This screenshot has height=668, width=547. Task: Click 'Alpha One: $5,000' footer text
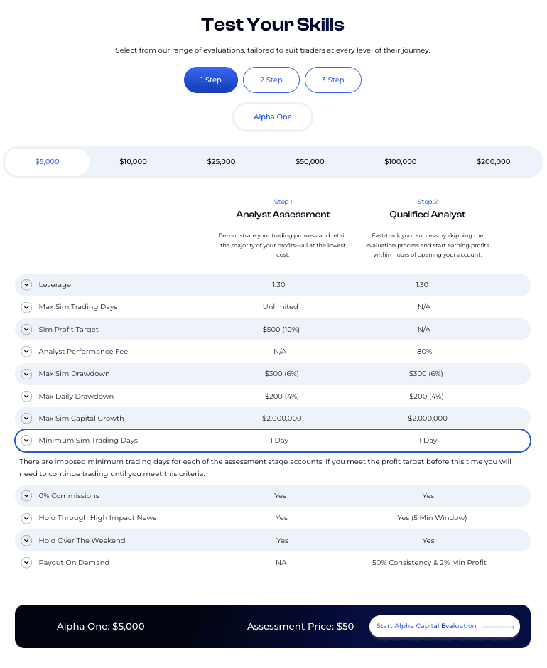coord(101,627)
